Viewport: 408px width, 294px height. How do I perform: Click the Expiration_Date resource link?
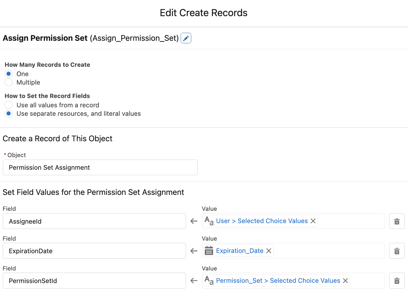[x=239, y=250]
